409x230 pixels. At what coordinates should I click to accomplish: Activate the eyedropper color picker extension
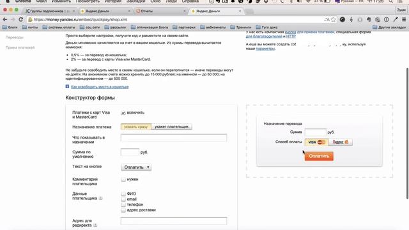pyautogui.click(x=396, y=20)
